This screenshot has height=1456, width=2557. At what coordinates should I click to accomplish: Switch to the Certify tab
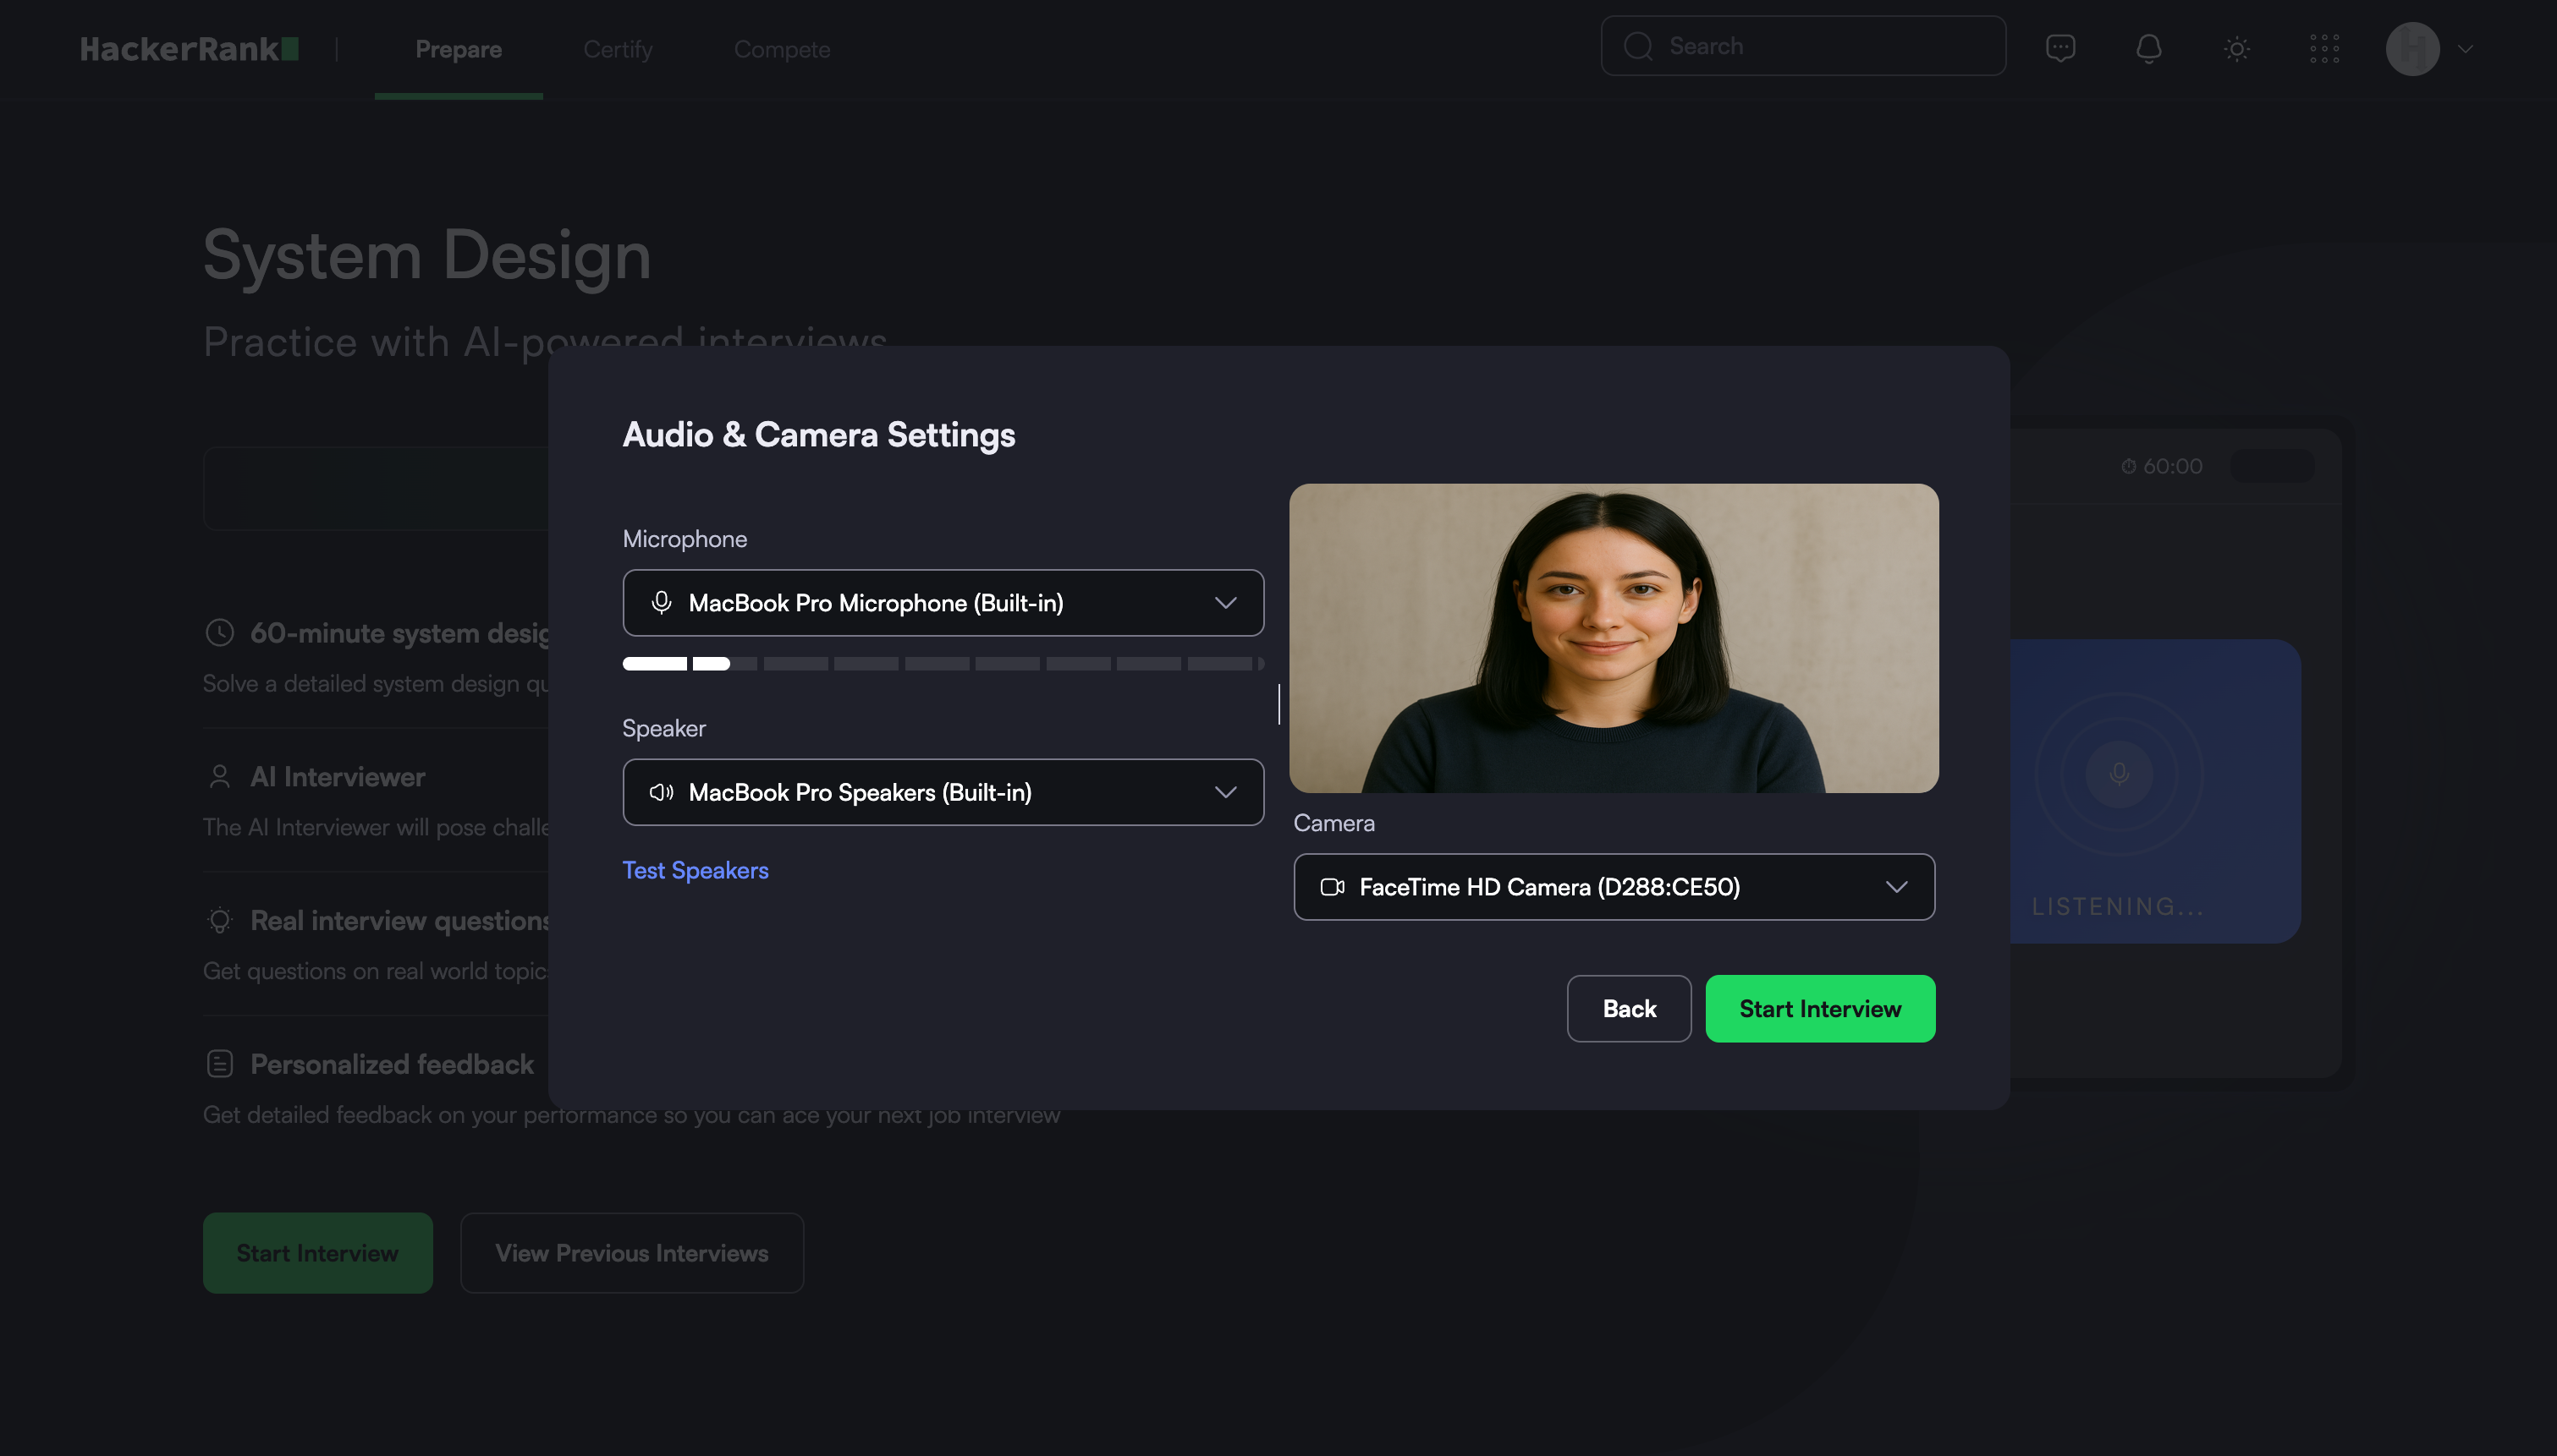(617, 49)
